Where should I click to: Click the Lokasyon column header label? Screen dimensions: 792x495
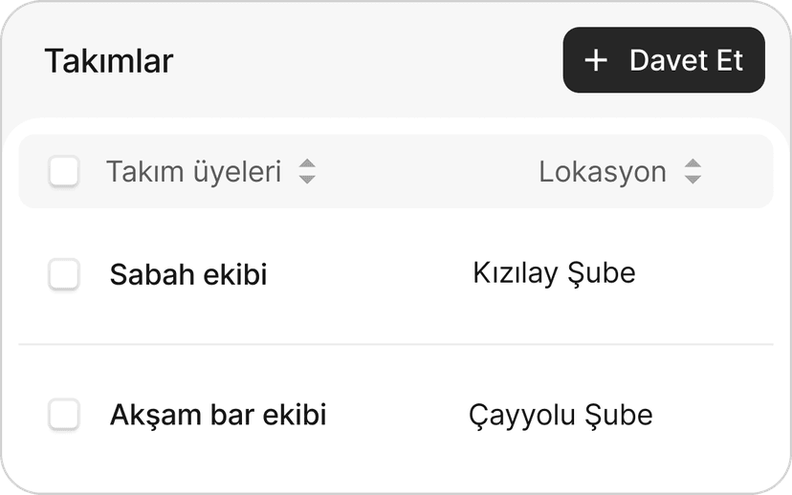click(x=603, y=172)
